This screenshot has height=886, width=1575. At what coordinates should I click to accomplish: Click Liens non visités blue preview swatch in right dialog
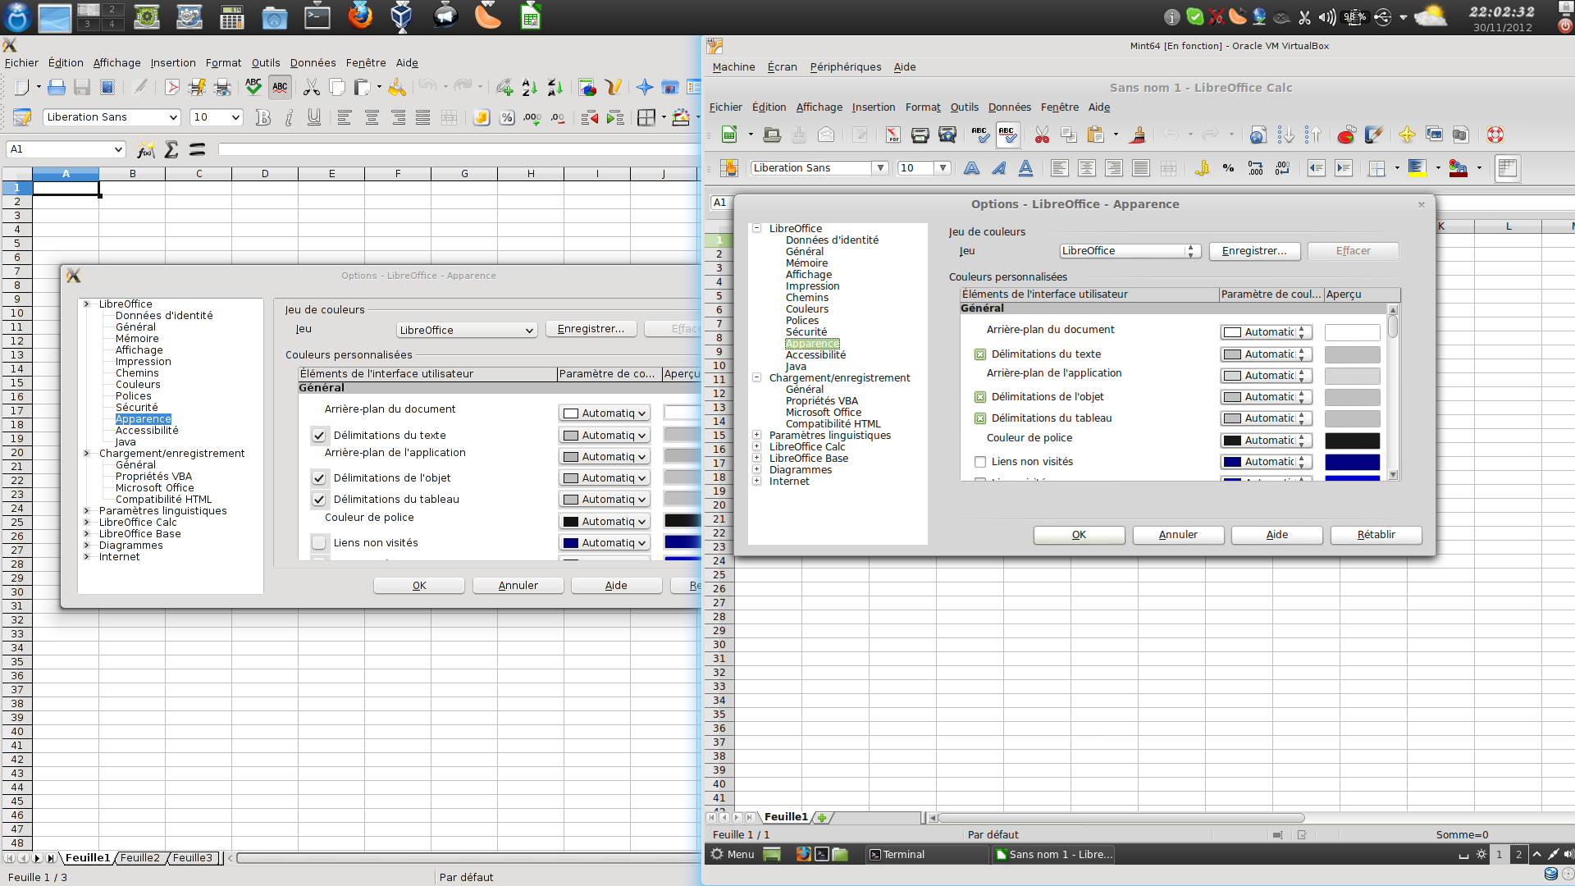tap(1352, 463)
